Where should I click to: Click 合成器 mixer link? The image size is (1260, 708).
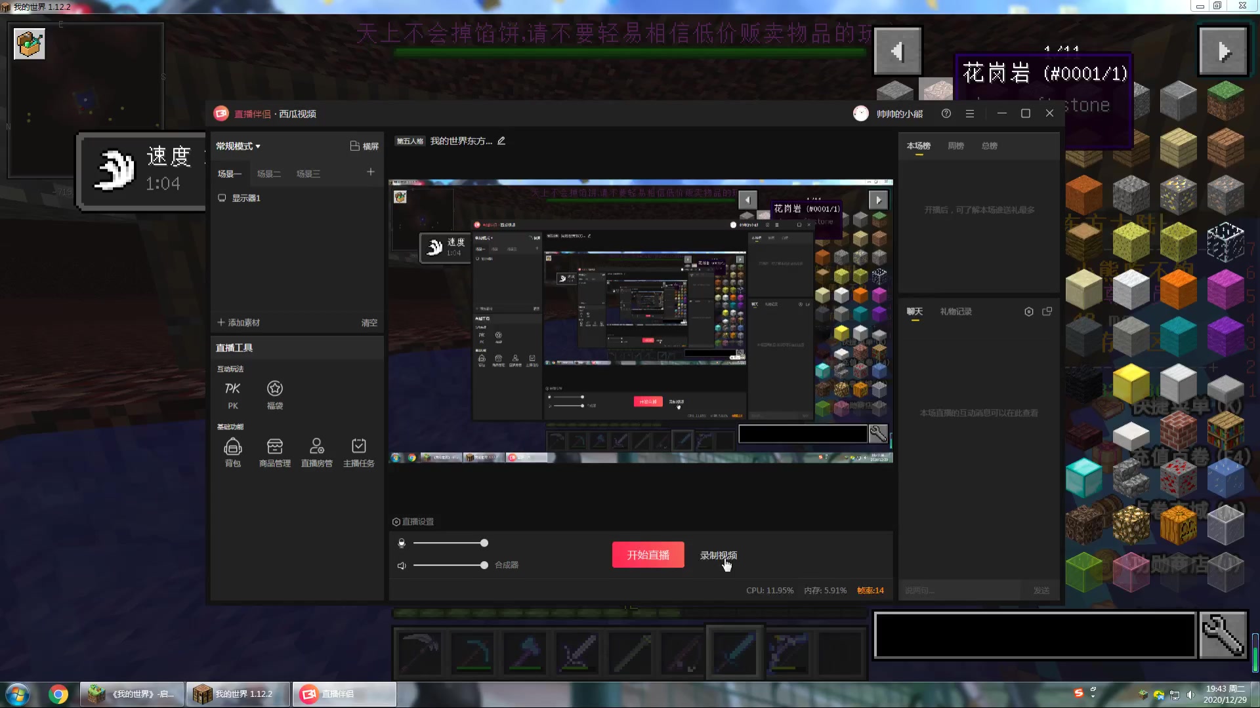[x=507, y=565]
